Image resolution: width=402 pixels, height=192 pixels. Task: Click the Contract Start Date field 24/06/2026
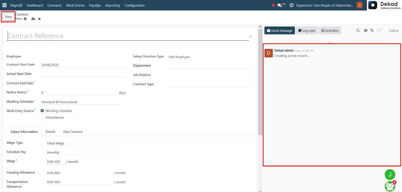click(83, 65)
